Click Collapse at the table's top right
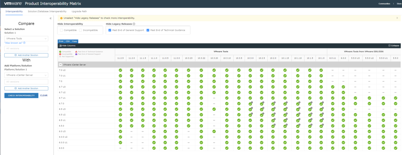Screen dimensions: 402x155 coord(394,45)
